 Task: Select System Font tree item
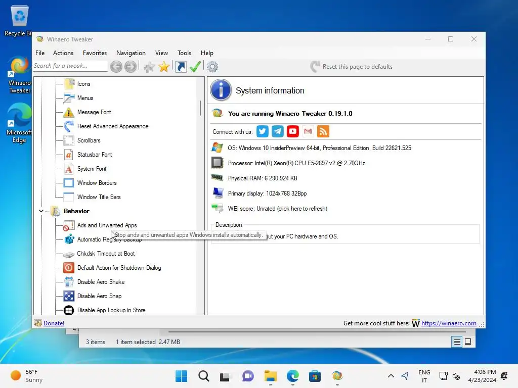click(92, 169)
